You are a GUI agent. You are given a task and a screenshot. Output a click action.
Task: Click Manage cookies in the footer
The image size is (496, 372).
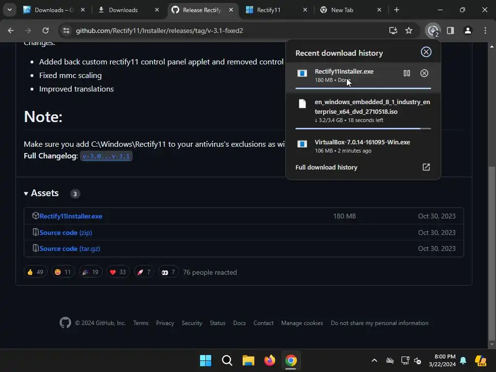(302, 323)
